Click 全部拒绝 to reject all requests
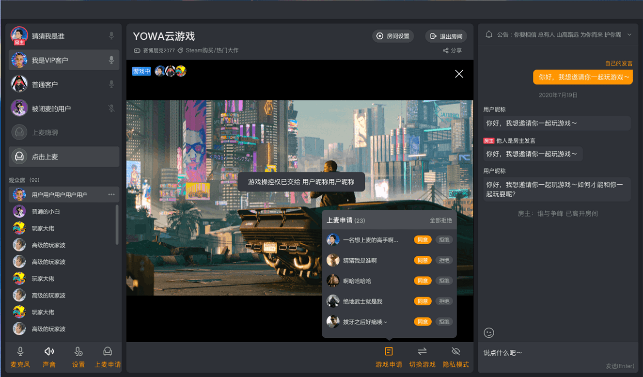This screenshot has width=643, height=377. [x=440, y=220]
